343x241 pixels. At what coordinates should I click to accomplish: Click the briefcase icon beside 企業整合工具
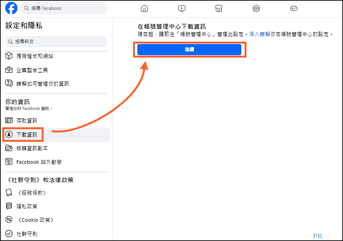point(9,70)
